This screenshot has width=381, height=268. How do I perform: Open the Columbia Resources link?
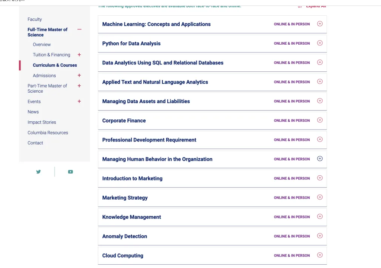tap(48, 133)
